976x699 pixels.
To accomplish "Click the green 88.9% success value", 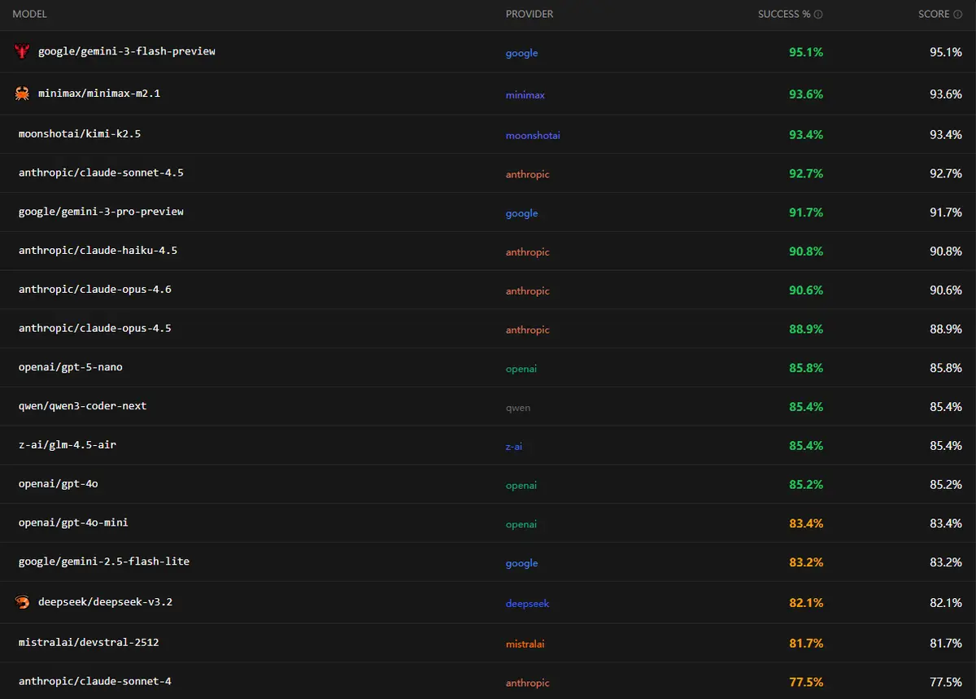I will pyautogui.click(x=806, y=330).
